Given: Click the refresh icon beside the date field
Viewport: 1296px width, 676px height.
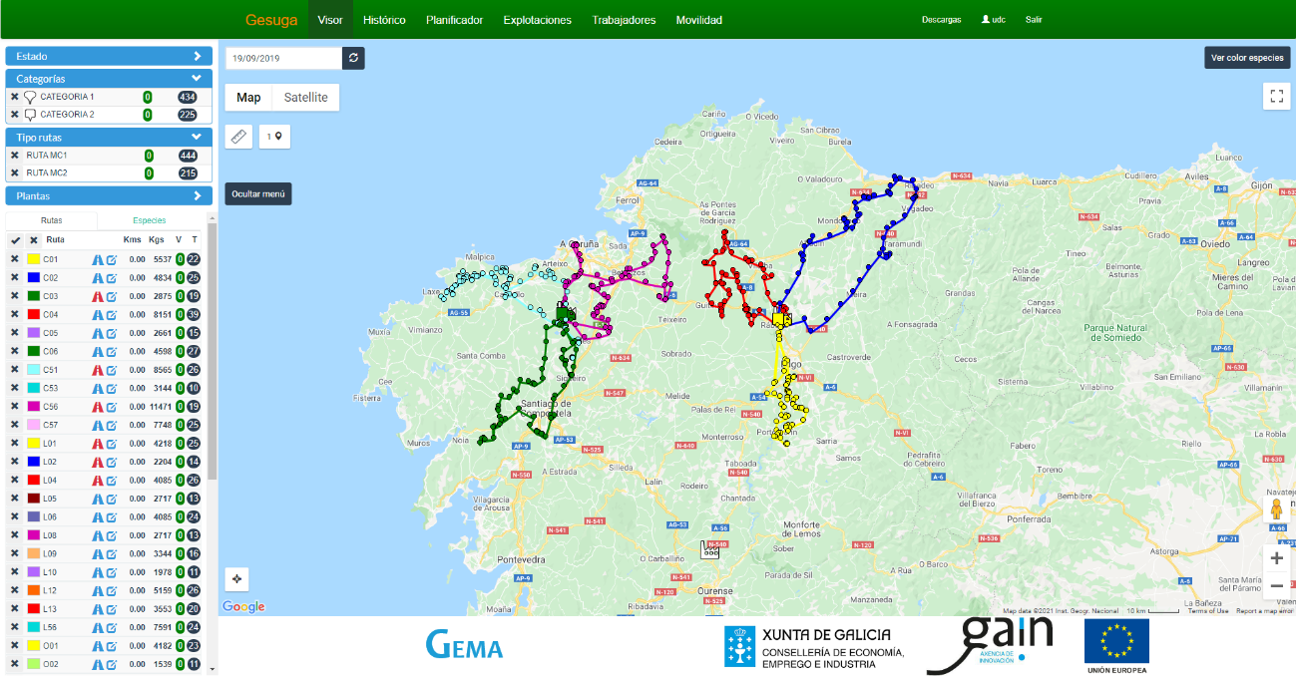Looking at the screenshot, I should coord(353,58).
